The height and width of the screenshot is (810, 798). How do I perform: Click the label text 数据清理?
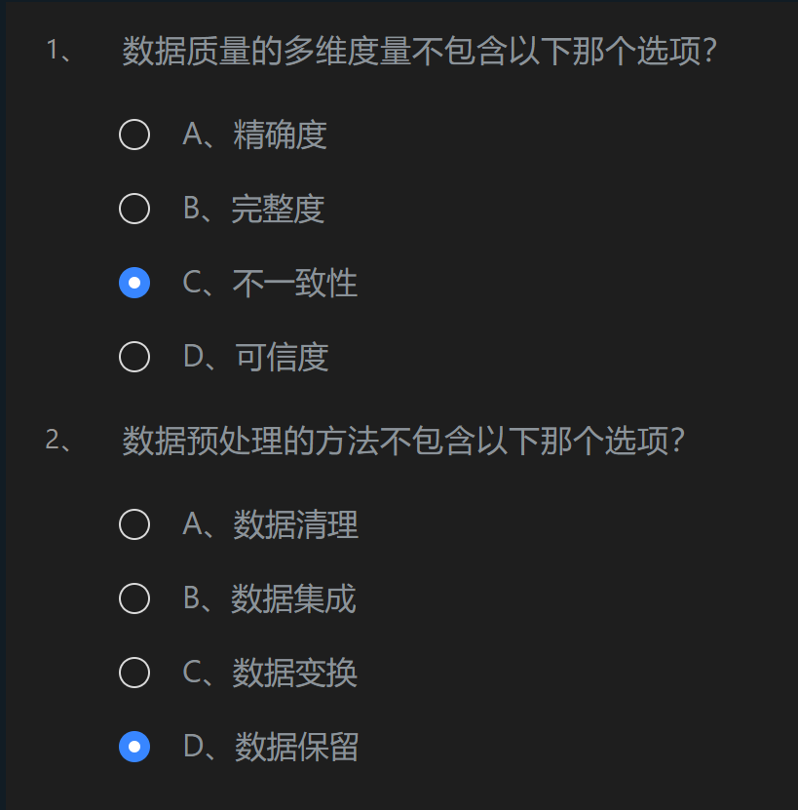click(295, 525)
